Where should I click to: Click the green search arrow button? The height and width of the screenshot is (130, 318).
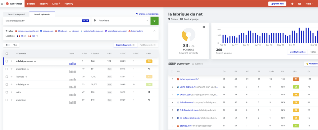(x=154, y=21)
